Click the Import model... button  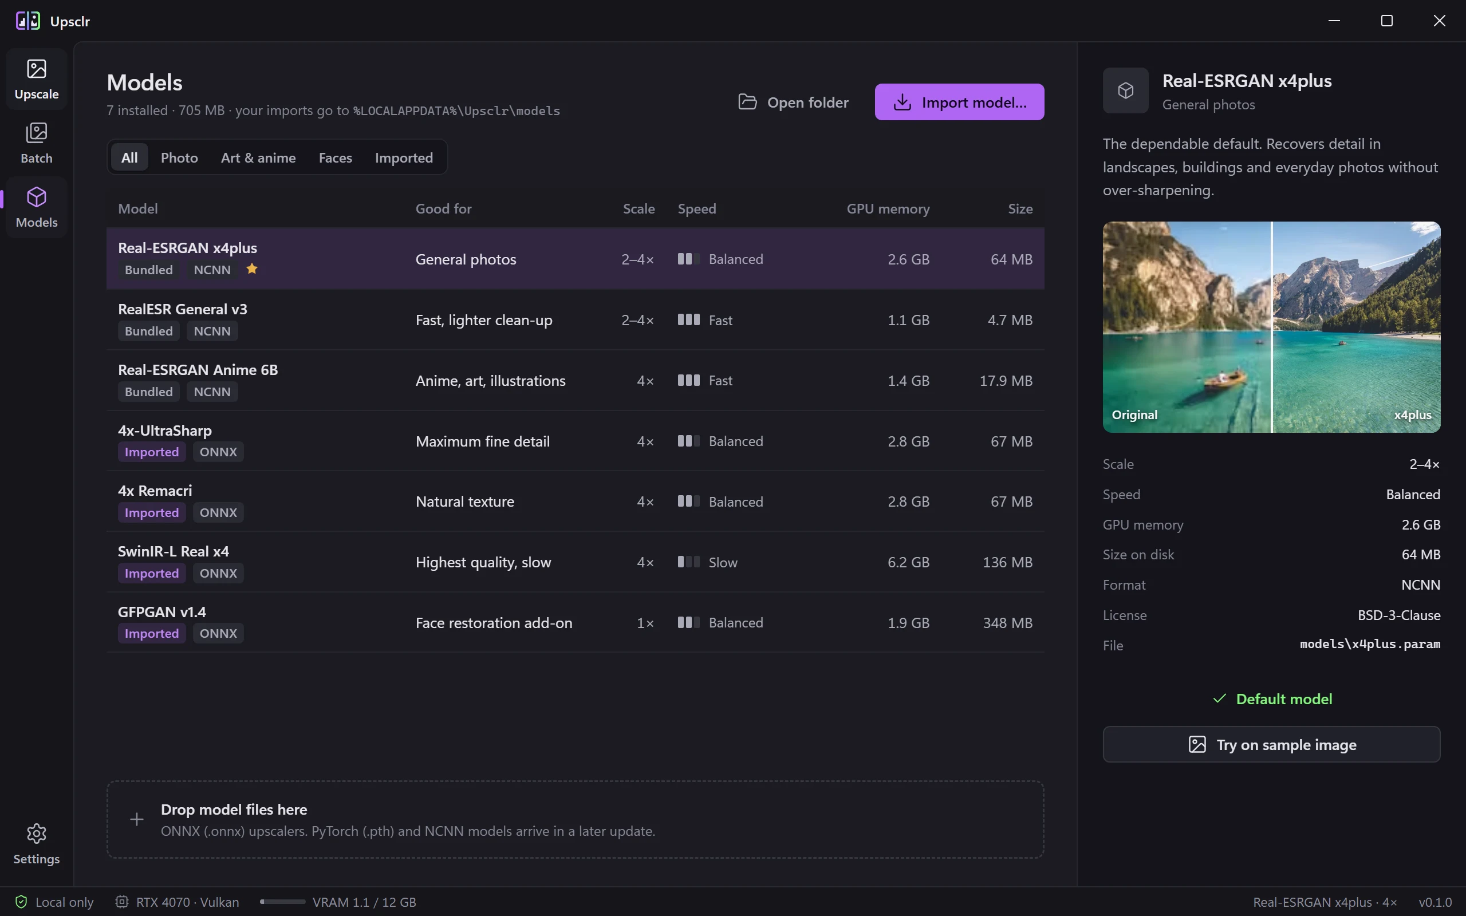pos(959,102)
